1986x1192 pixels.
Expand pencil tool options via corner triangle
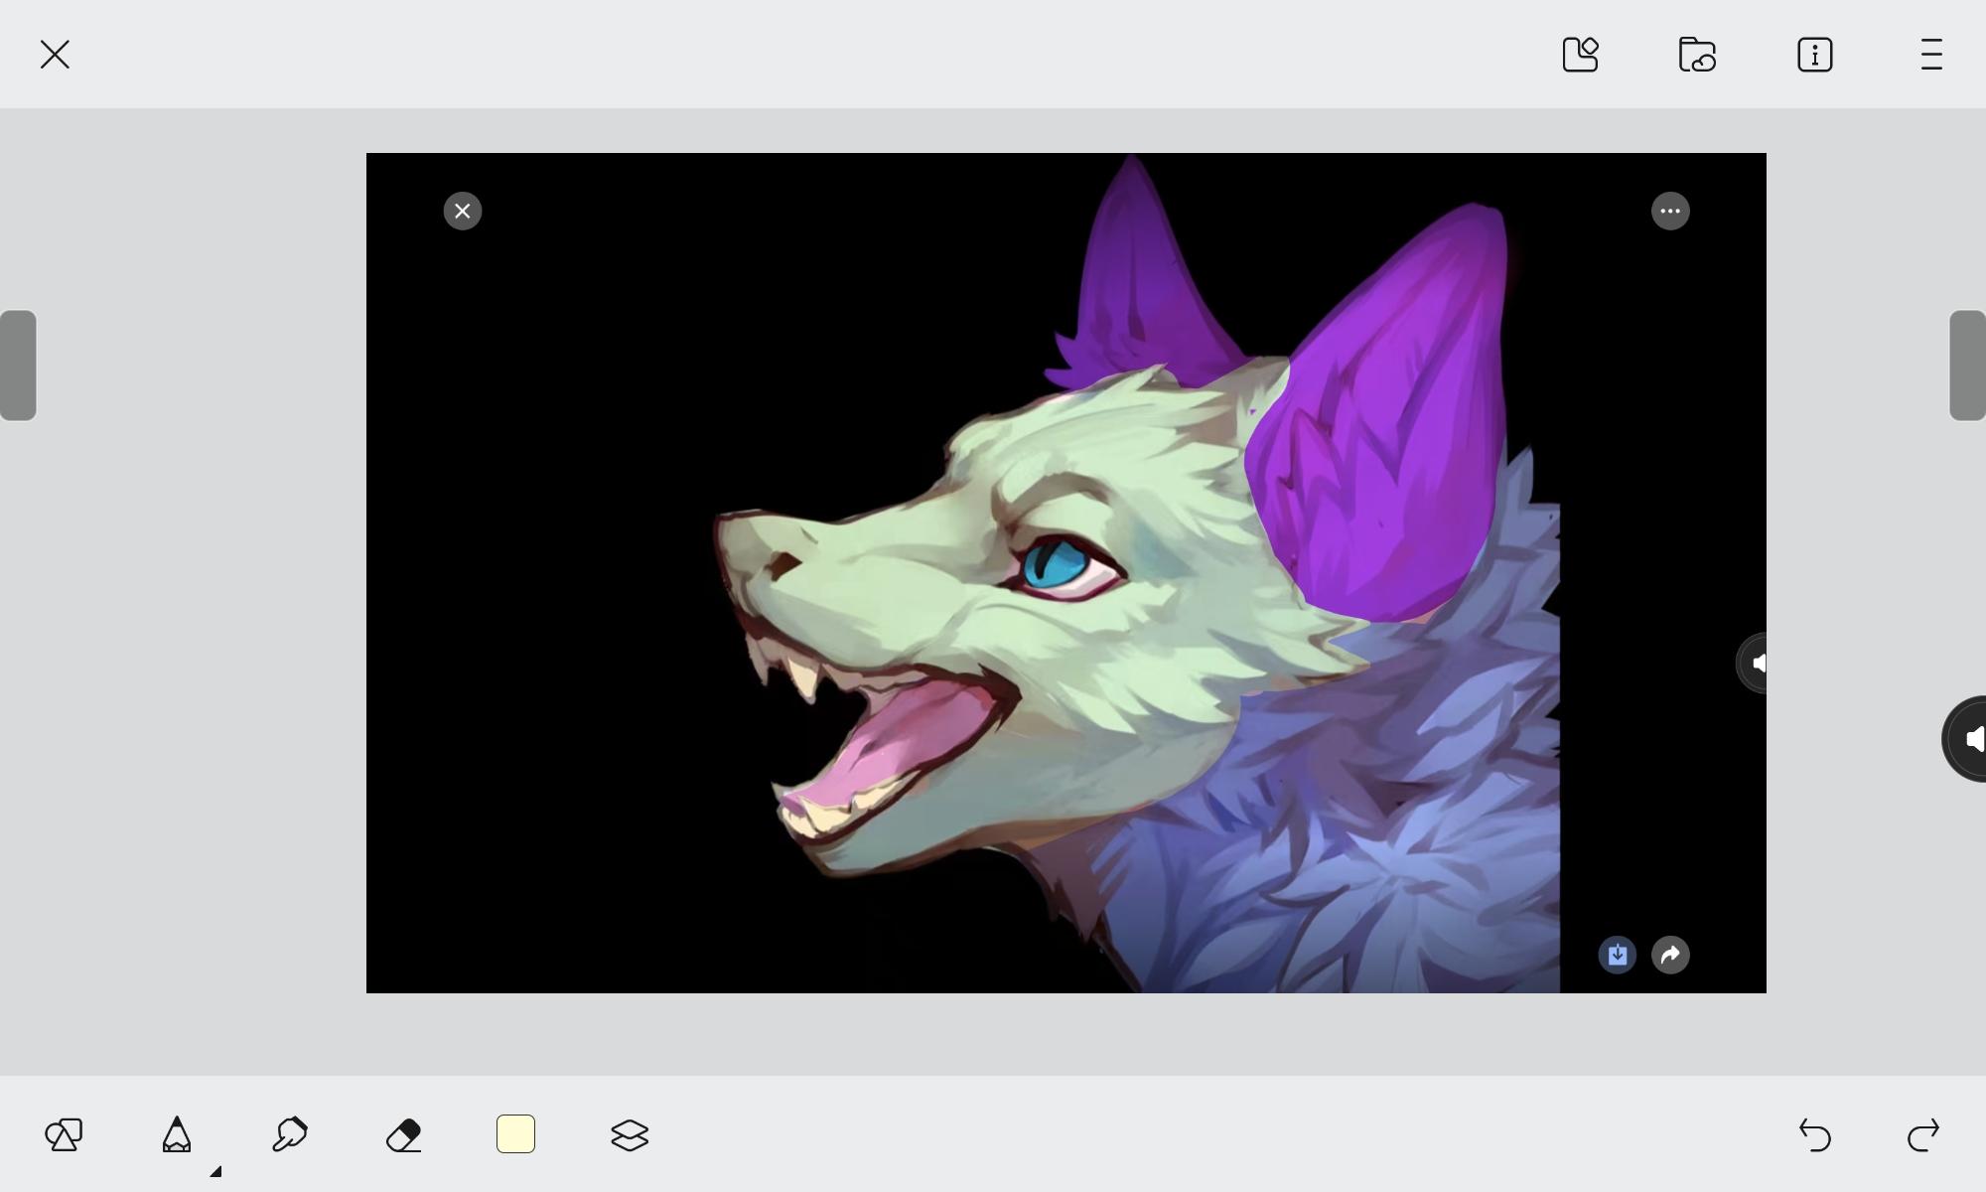pos(215,1171)
